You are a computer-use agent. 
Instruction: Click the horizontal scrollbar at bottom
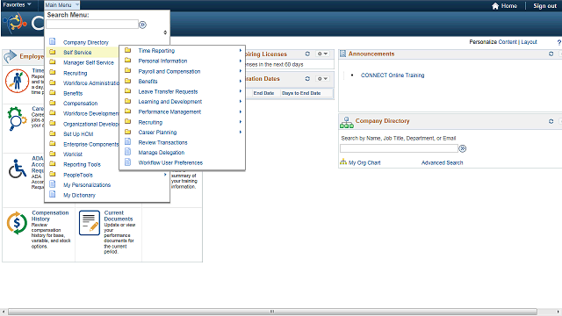[272, 312]
